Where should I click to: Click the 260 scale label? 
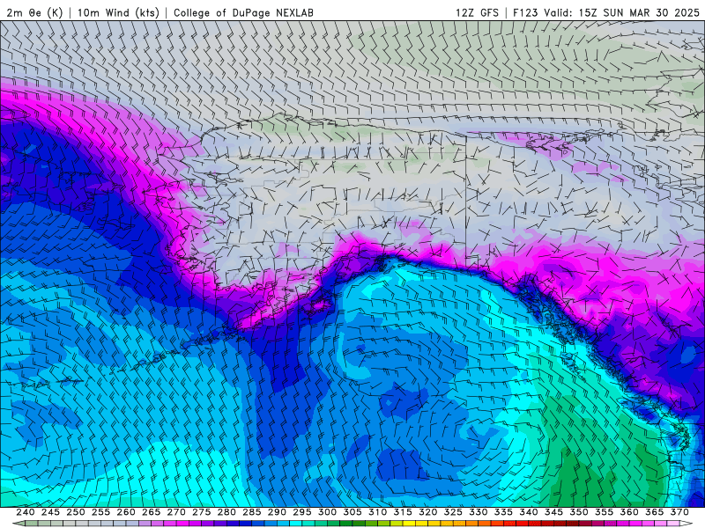[x=126, y=512]
